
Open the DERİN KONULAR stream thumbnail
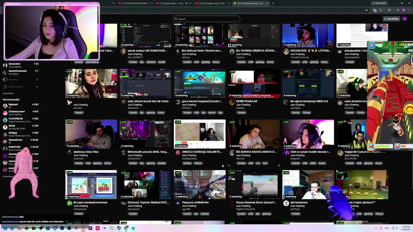(x=254, y=83)
